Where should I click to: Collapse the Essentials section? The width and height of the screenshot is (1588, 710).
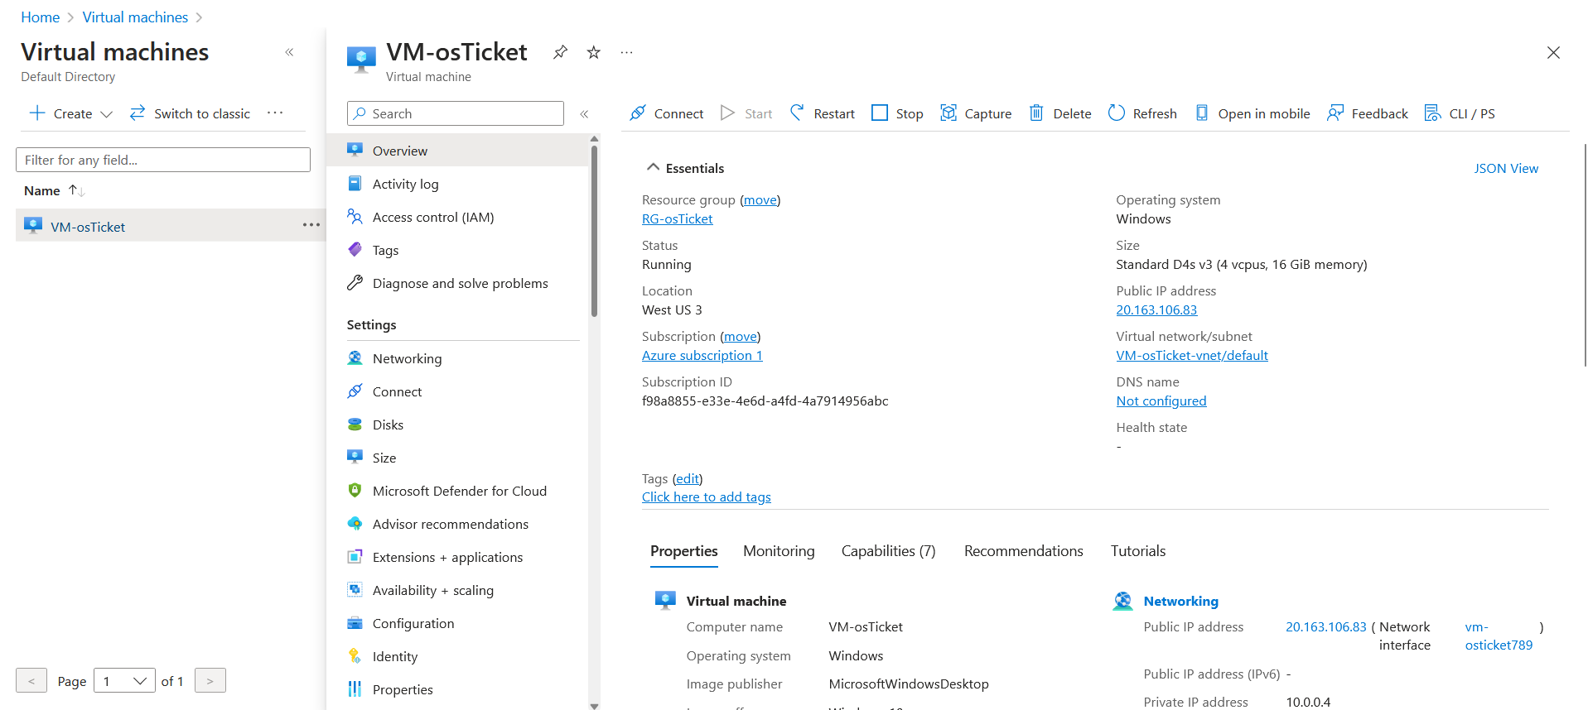654,168
